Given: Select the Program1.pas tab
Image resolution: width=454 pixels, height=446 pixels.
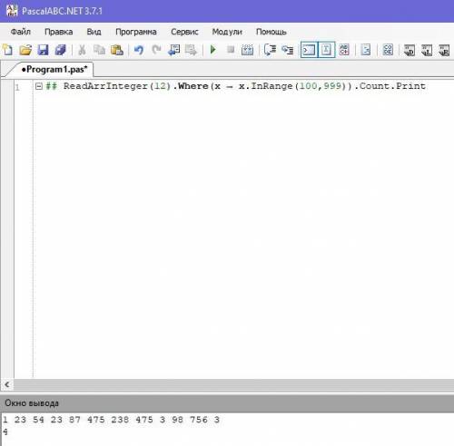Looking at the screenshot, I should tap(54, 69).
